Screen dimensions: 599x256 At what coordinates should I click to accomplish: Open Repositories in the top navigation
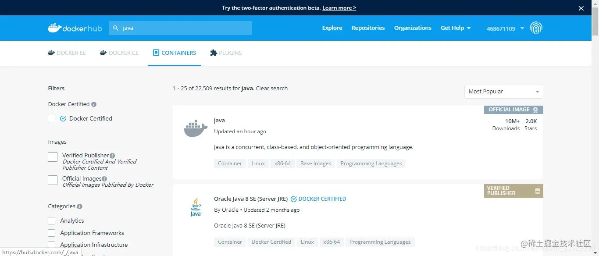[368, 28]
